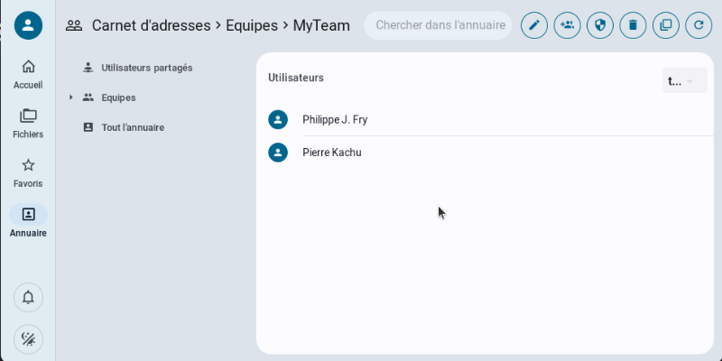This screenshot has height=361, width=722.
Task: Click the add members icon
Action: point(568,25)
